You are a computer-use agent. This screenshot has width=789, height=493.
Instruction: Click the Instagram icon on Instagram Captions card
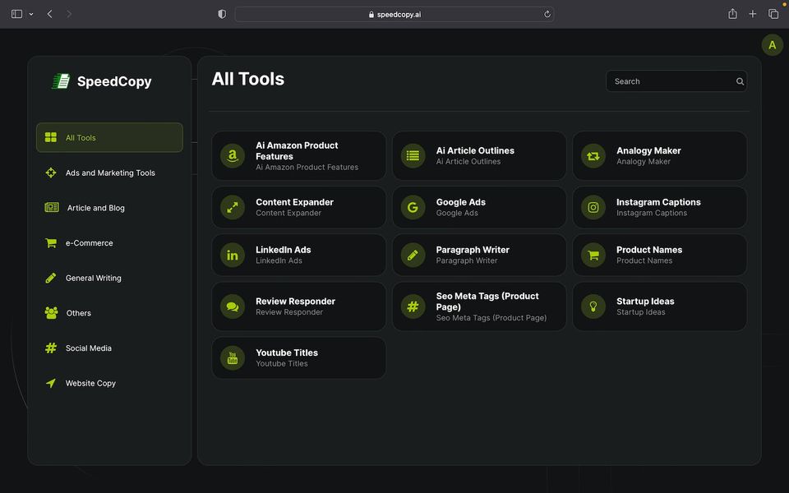tap(593, 207)
